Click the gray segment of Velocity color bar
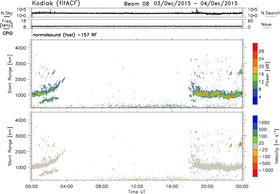 click(x=255, y=146)
